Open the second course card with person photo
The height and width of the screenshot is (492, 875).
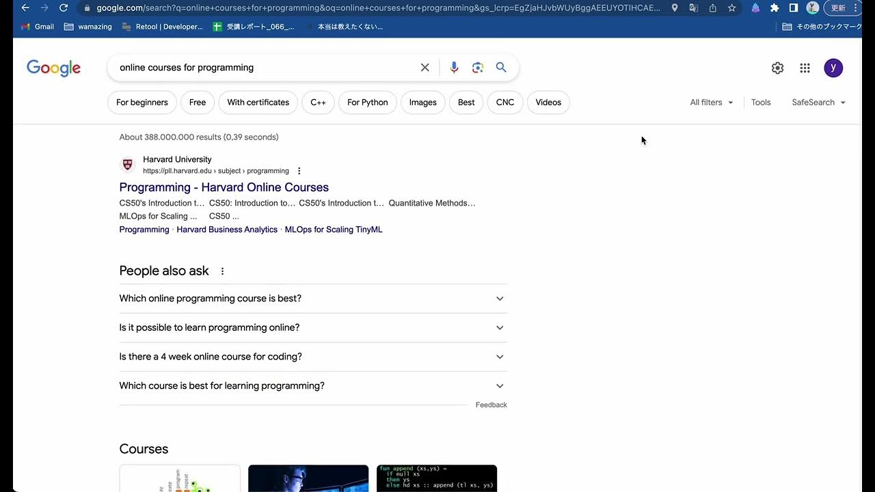point(308,478)
